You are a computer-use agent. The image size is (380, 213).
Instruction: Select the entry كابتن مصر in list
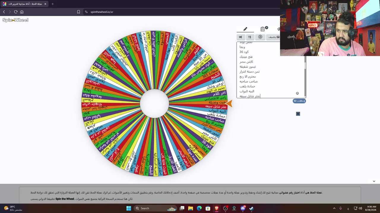[x=246, y=62]
